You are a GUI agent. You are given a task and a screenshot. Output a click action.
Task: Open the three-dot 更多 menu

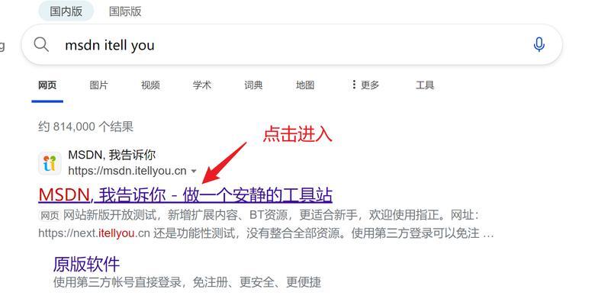pyautogui.click(x=365, y=85)
